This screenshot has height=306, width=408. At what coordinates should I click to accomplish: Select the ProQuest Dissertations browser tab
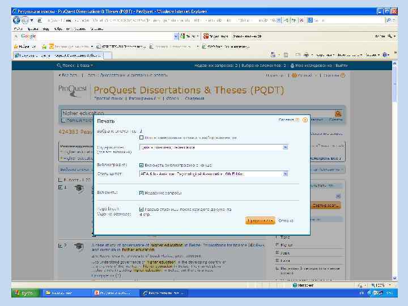pos(58,55)
